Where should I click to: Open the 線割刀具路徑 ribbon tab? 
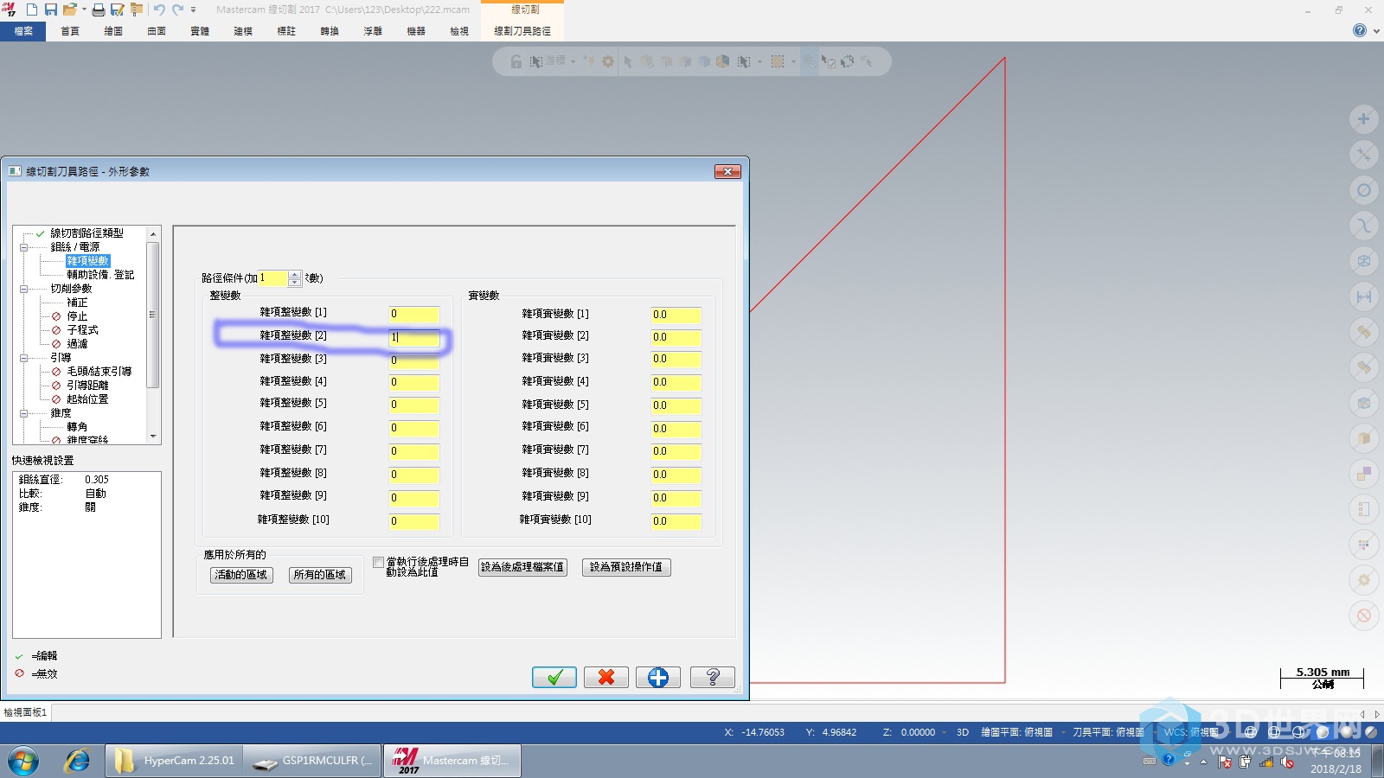tap(522, 31)
